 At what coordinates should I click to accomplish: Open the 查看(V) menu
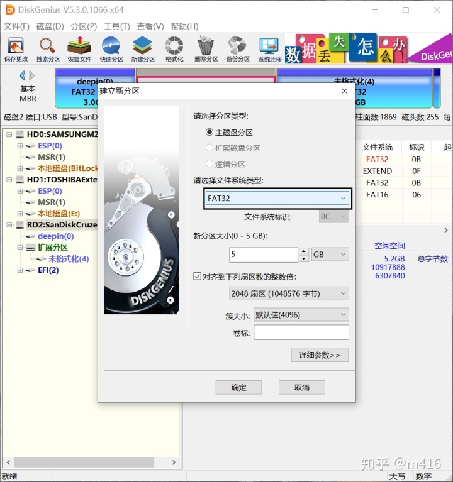coord(150,26)
